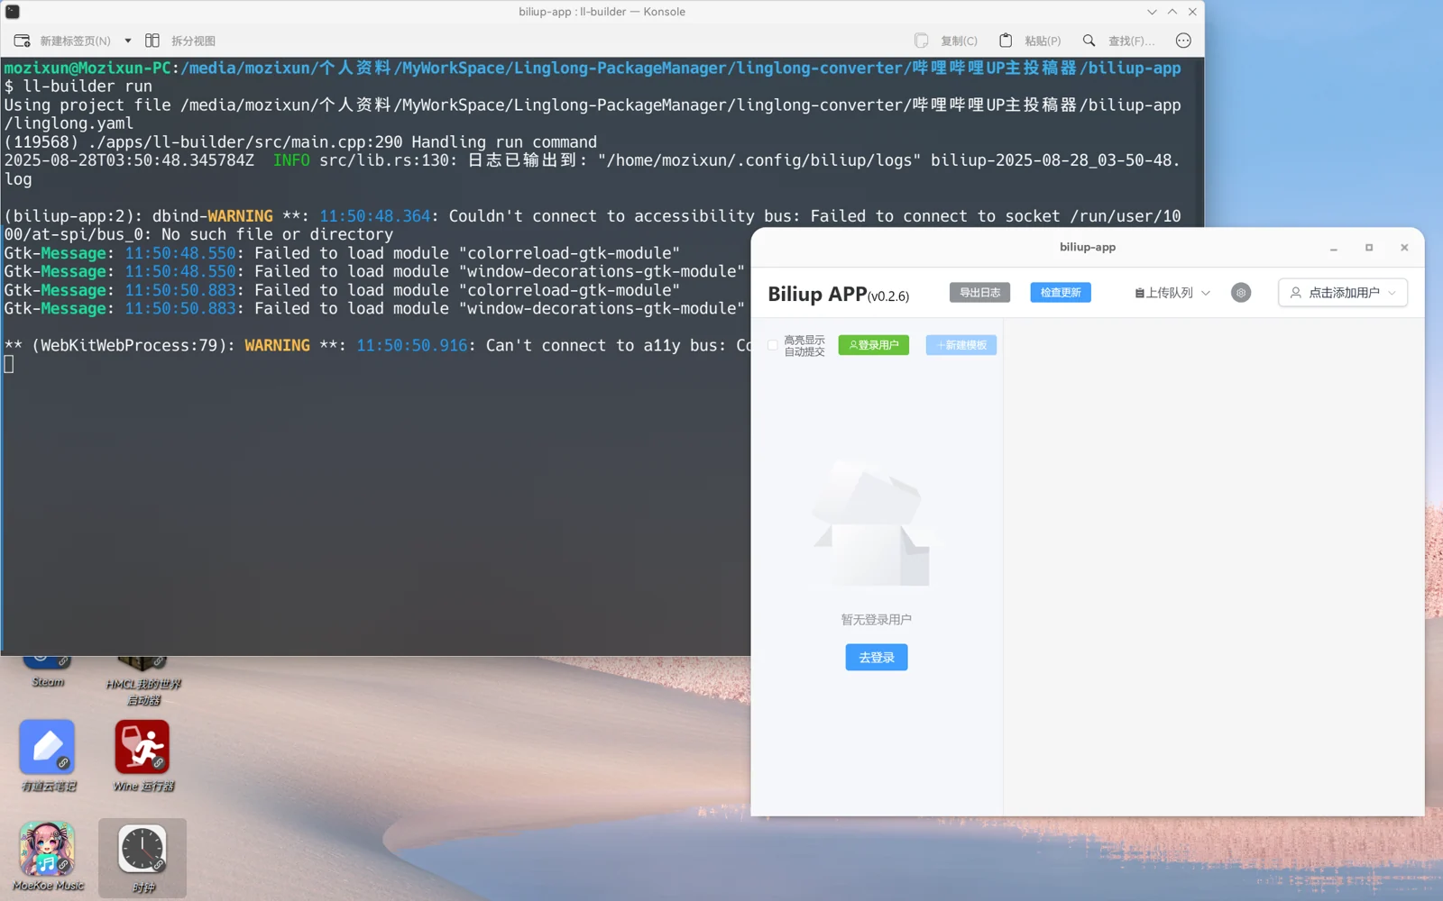The height and width of the screenshot is (901, 1443).
Task: Click the 复制 icon in Konsole toolbar
Action: coord(921,41)
